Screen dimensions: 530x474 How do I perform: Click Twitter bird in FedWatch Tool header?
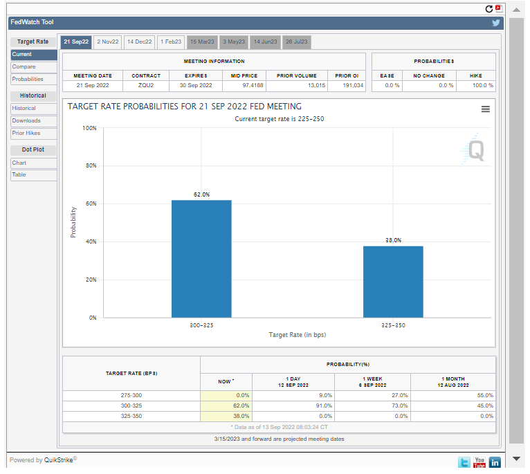[x=495, y=23]
